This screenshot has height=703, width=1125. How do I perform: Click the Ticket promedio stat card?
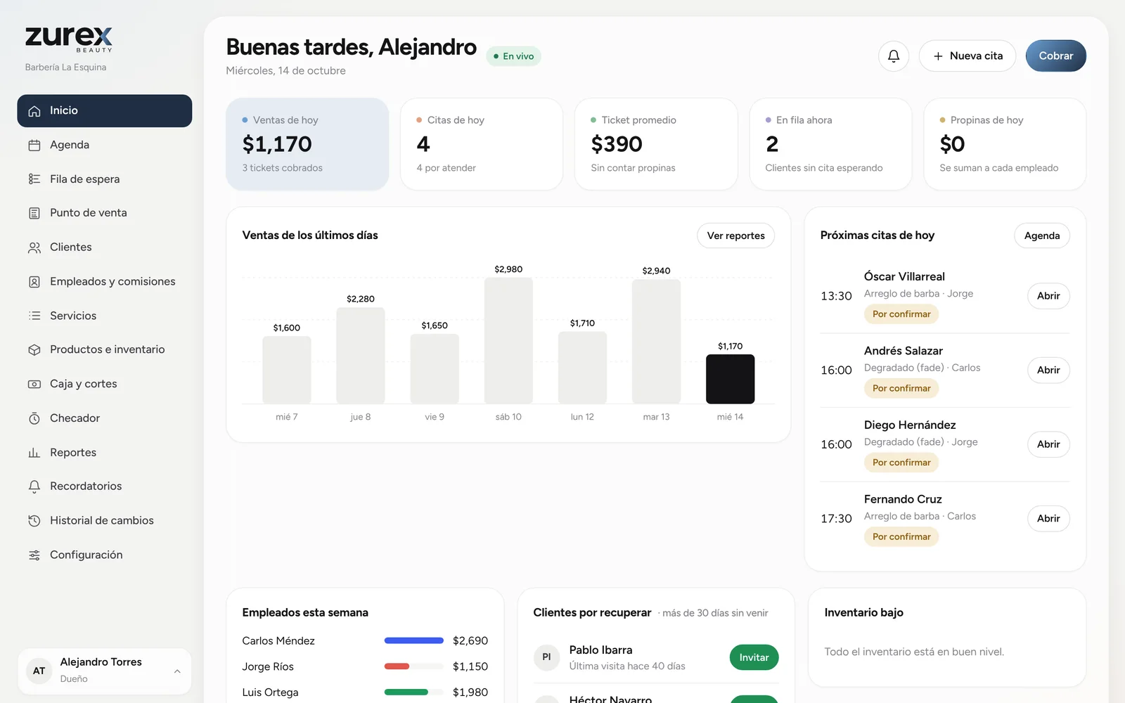(656, 144)
